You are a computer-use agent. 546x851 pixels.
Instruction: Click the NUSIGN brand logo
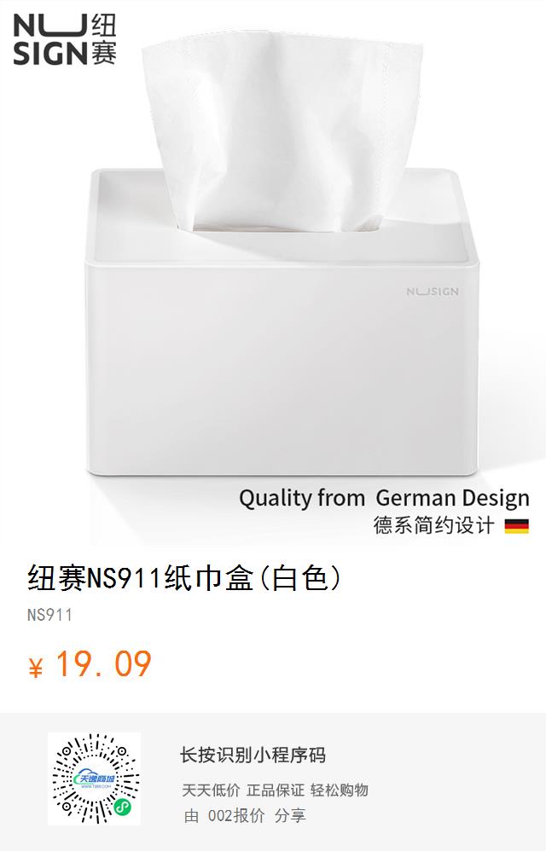65,39
